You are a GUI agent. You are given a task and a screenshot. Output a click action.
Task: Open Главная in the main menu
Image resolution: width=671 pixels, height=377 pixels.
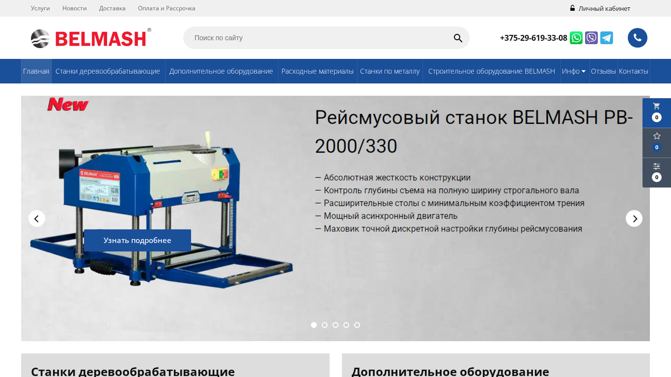coord(36,71)
